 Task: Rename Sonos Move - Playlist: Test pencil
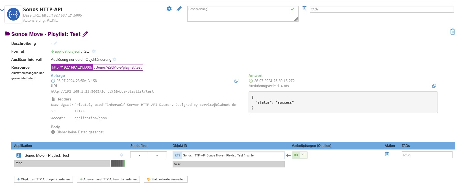coord(85,34)
